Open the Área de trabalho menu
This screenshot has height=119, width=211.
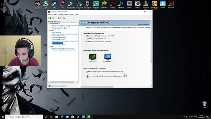[64, 15]
